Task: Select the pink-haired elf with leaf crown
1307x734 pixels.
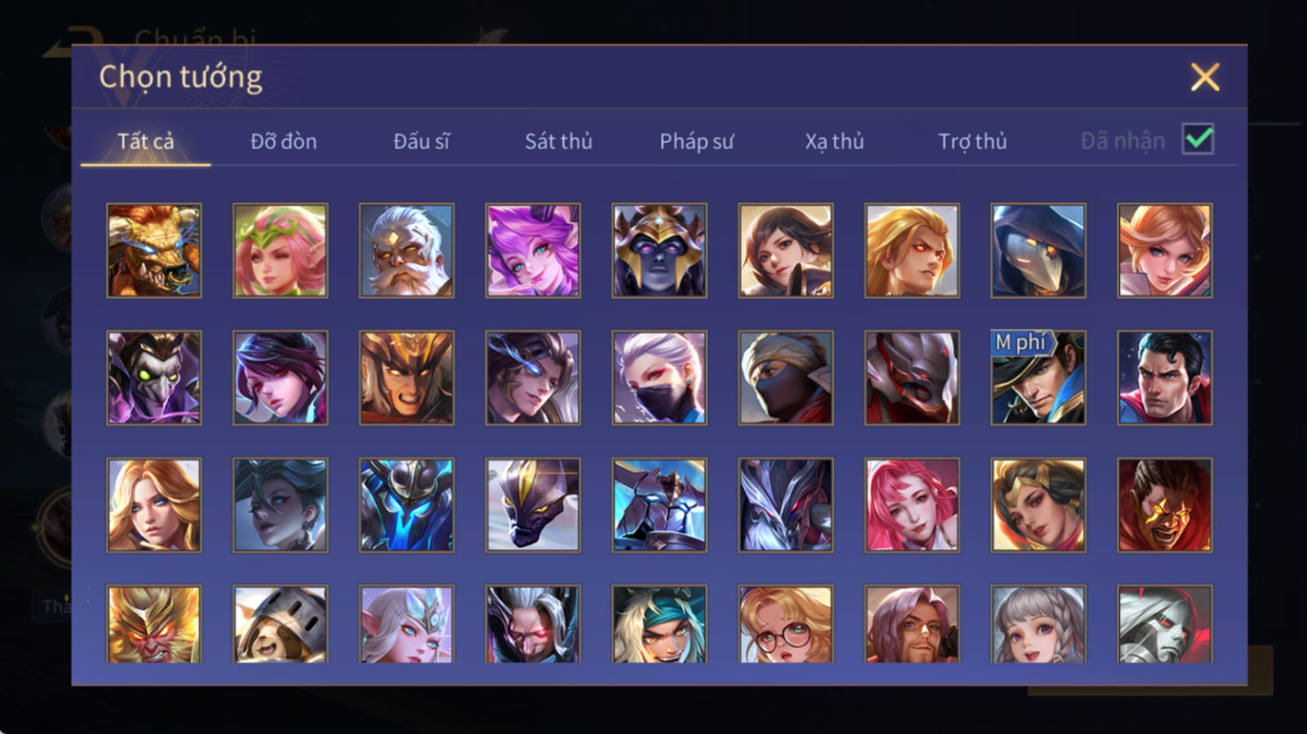Action: click(x=281, y=251)
